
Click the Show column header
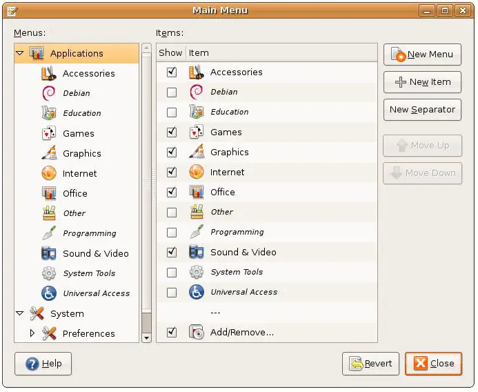click(171, 52)
